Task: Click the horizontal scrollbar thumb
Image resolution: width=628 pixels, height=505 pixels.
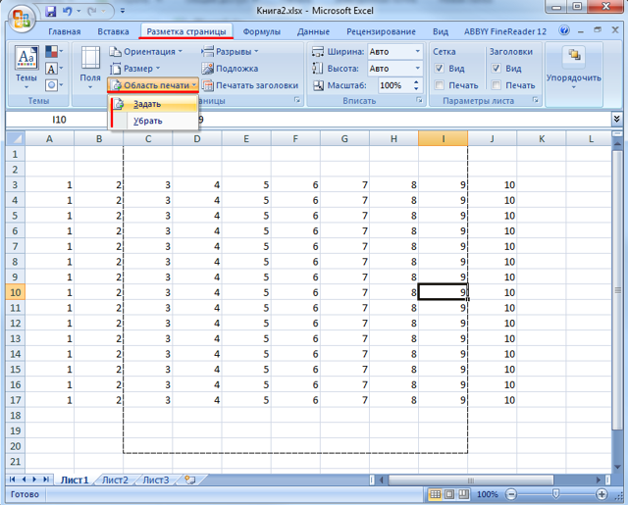Action: (471, 480)
